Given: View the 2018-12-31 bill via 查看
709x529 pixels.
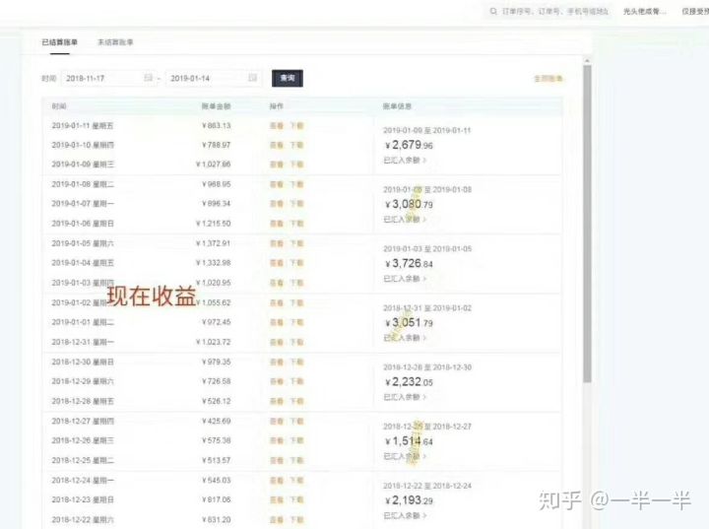Looking at the screenshot, I should coord(277,342).
